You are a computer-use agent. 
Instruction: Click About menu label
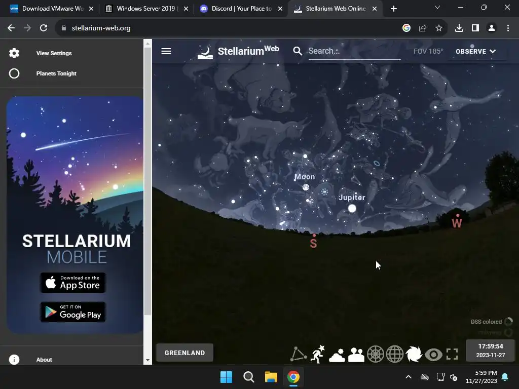[44, 360]
